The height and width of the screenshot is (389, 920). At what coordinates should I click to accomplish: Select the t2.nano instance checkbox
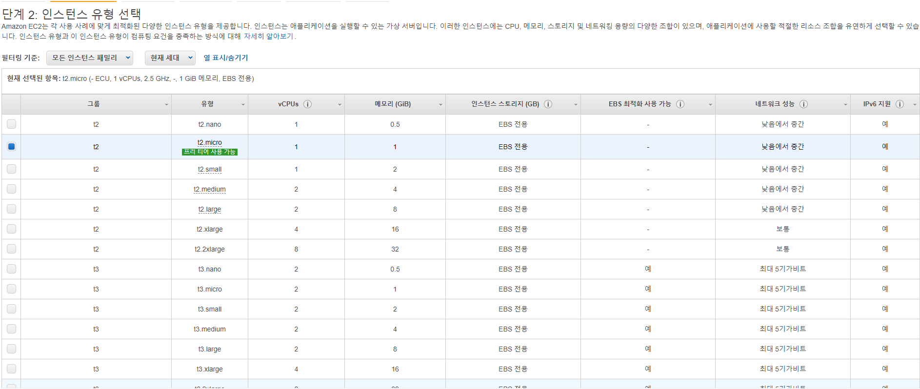[11, 124]
